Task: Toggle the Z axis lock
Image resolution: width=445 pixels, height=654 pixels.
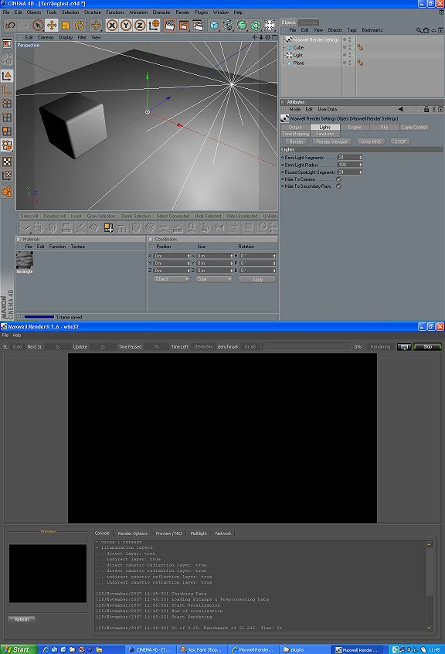Action: pyautogui.click(x=140, y=26)
